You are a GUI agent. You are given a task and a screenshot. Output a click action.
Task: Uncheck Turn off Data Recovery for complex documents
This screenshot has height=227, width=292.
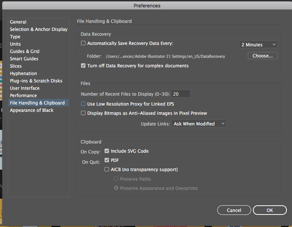pos(83,66)
